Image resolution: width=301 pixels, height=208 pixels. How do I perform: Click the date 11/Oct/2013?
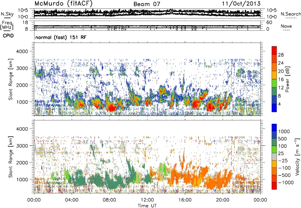(241, 4)
